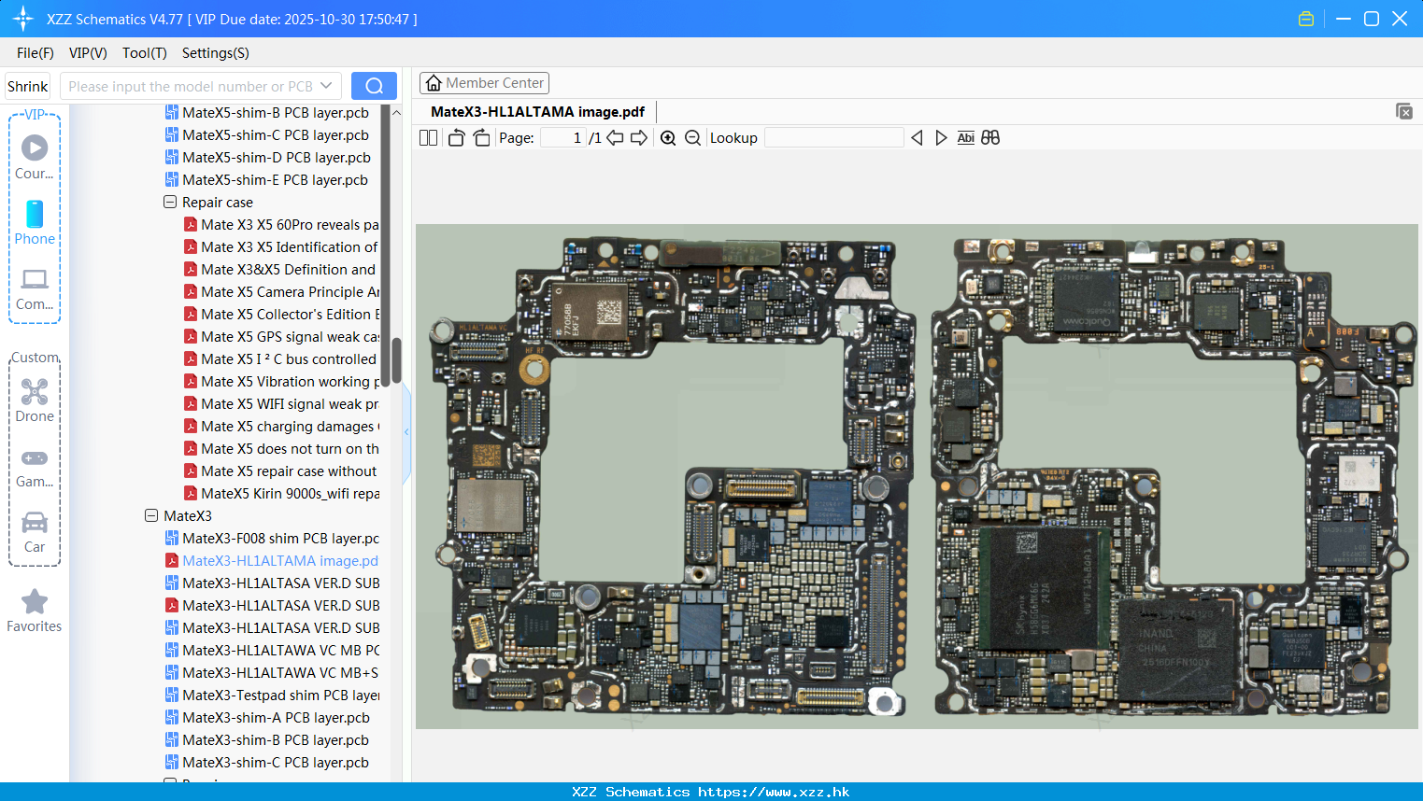Click the detach window icon at right
The image size is (1423, 801).
1404,111
